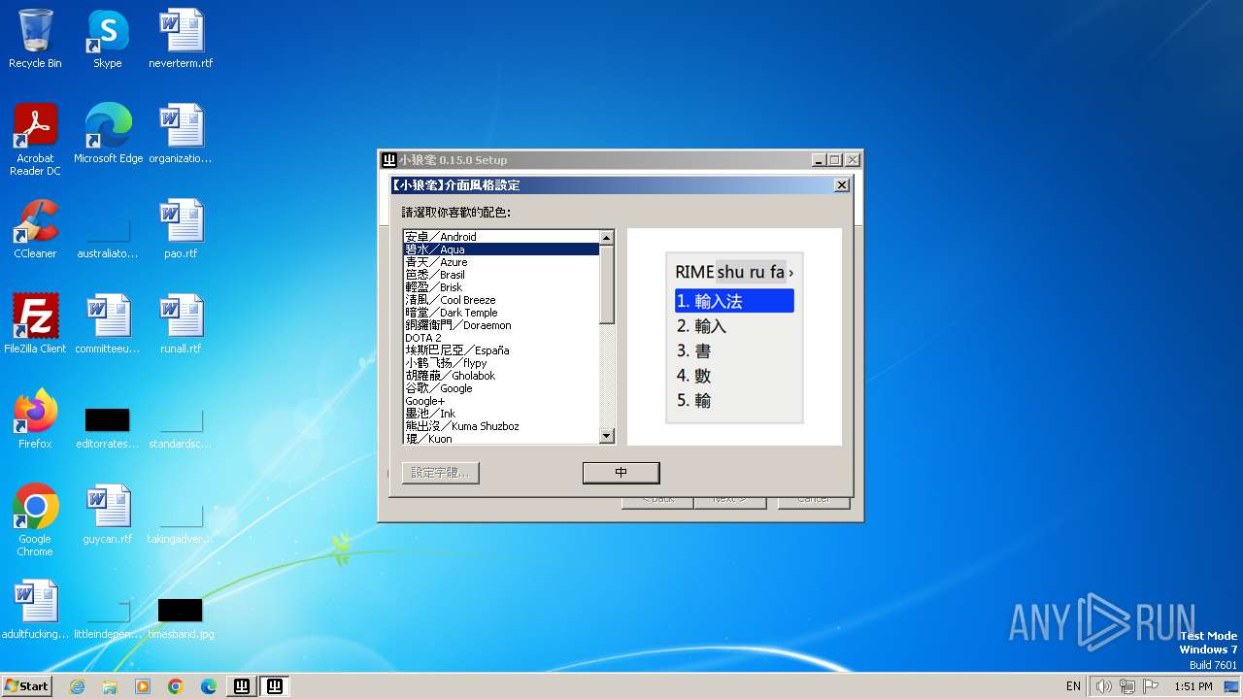This screenshot has width=1243, height=699.
Task: Open the network tray icon
Action: click(1127, 686)
